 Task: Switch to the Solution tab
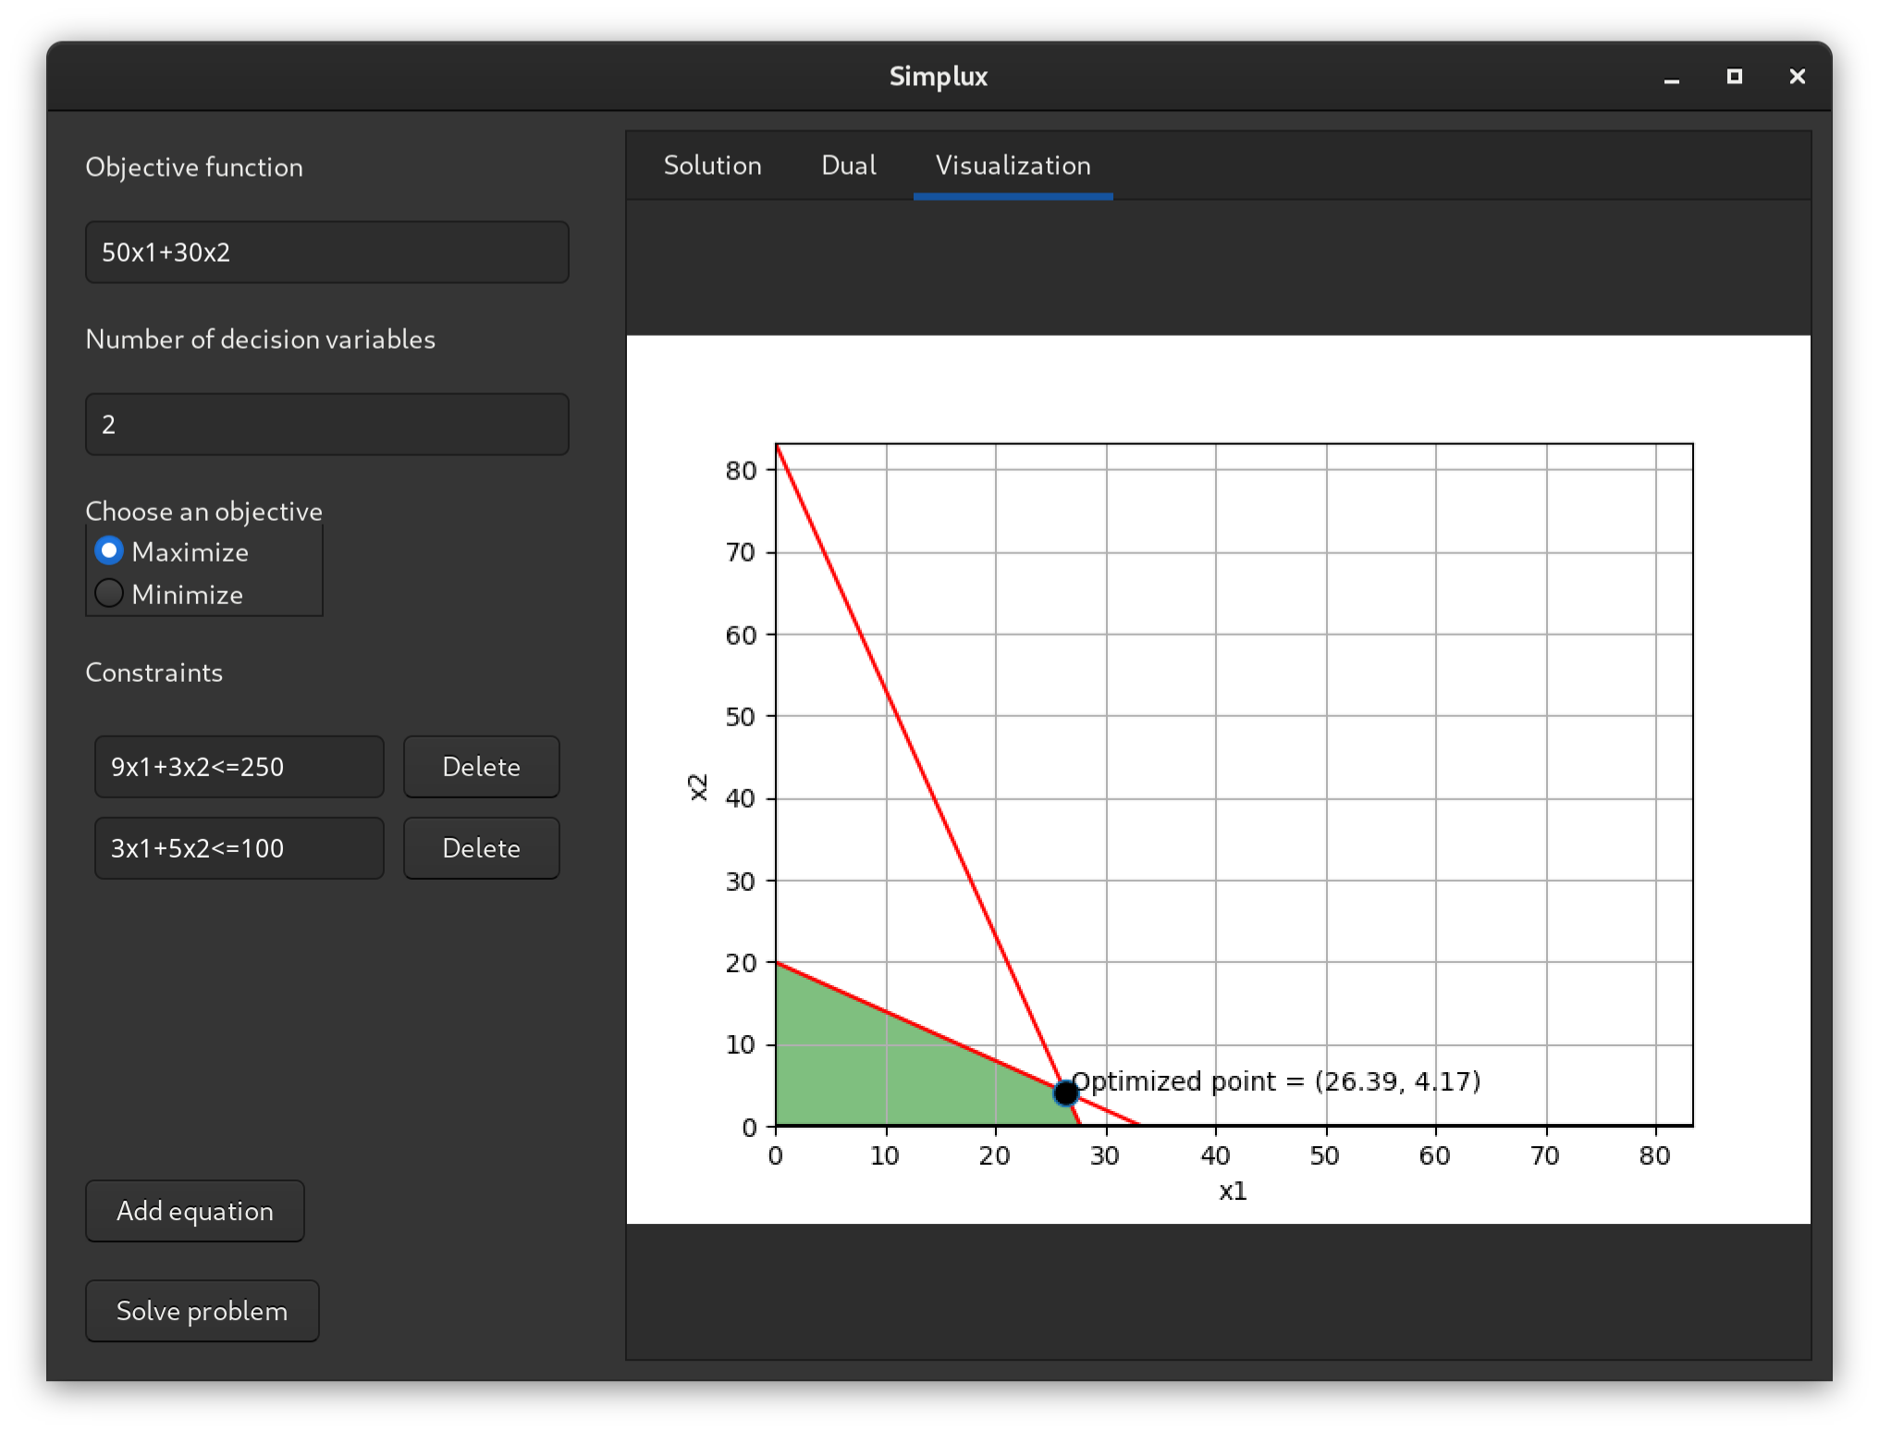[712, 166]
